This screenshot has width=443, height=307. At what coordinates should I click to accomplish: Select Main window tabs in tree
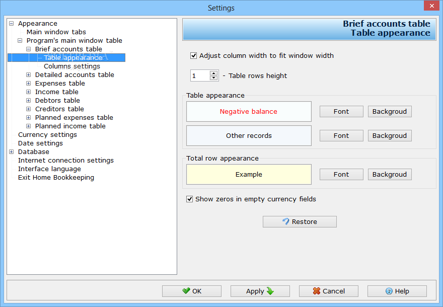[56, 32]
